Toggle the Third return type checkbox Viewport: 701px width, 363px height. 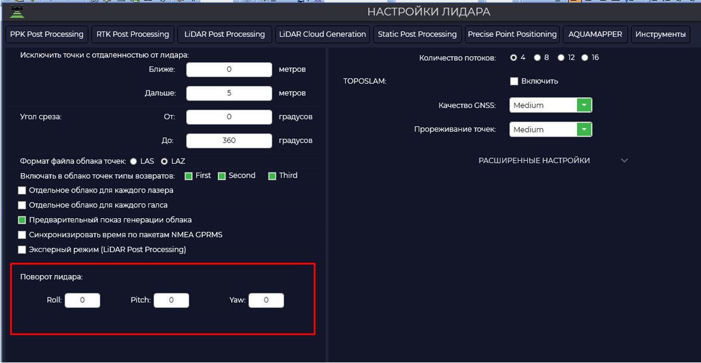click(272, 176)
